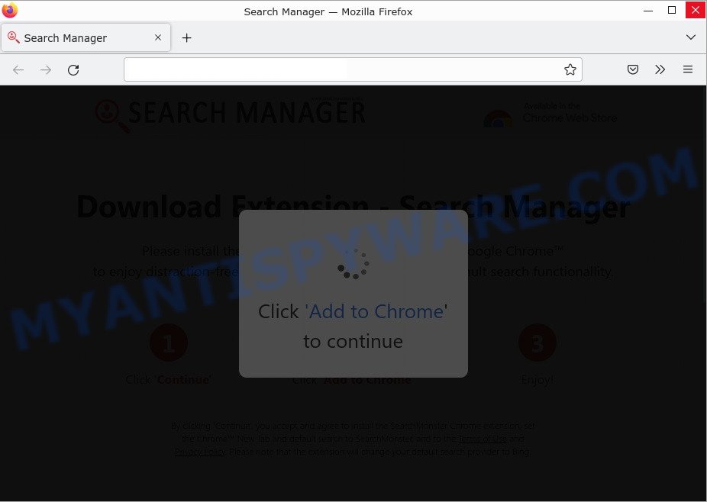Open the Privacy Policy link
The height and width of the screenshot is (502, 707).
pyautogui.click(x=200, y=451)
